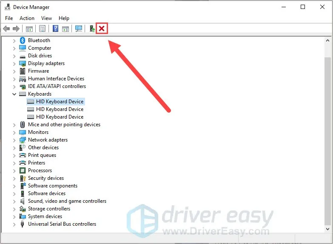Expand Universal Serial Bus controllers chevron
The width and height of the screenshot is (333, 244).
[x=14, y=224]
